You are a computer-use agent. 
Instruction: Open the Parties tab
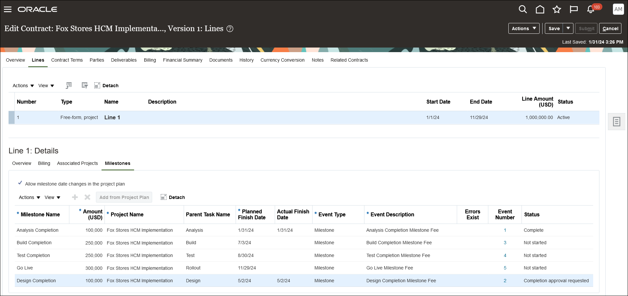[97, 60]
